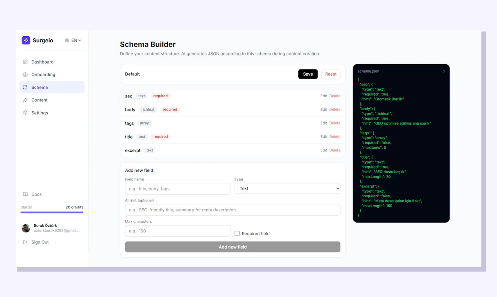Go to the Onboarding page

[x=52, y=74]
